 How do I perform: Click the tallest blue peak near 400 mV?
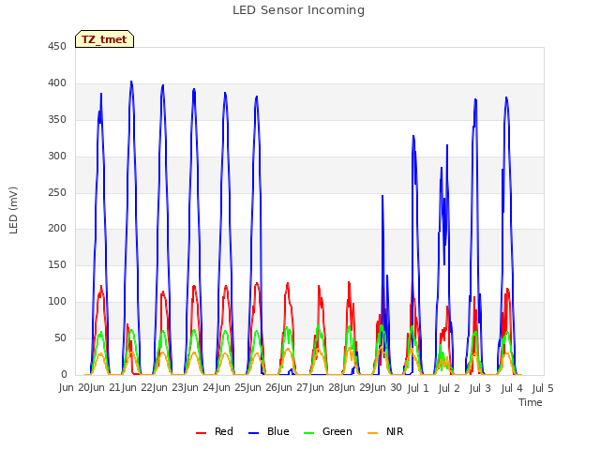(131, 82)
